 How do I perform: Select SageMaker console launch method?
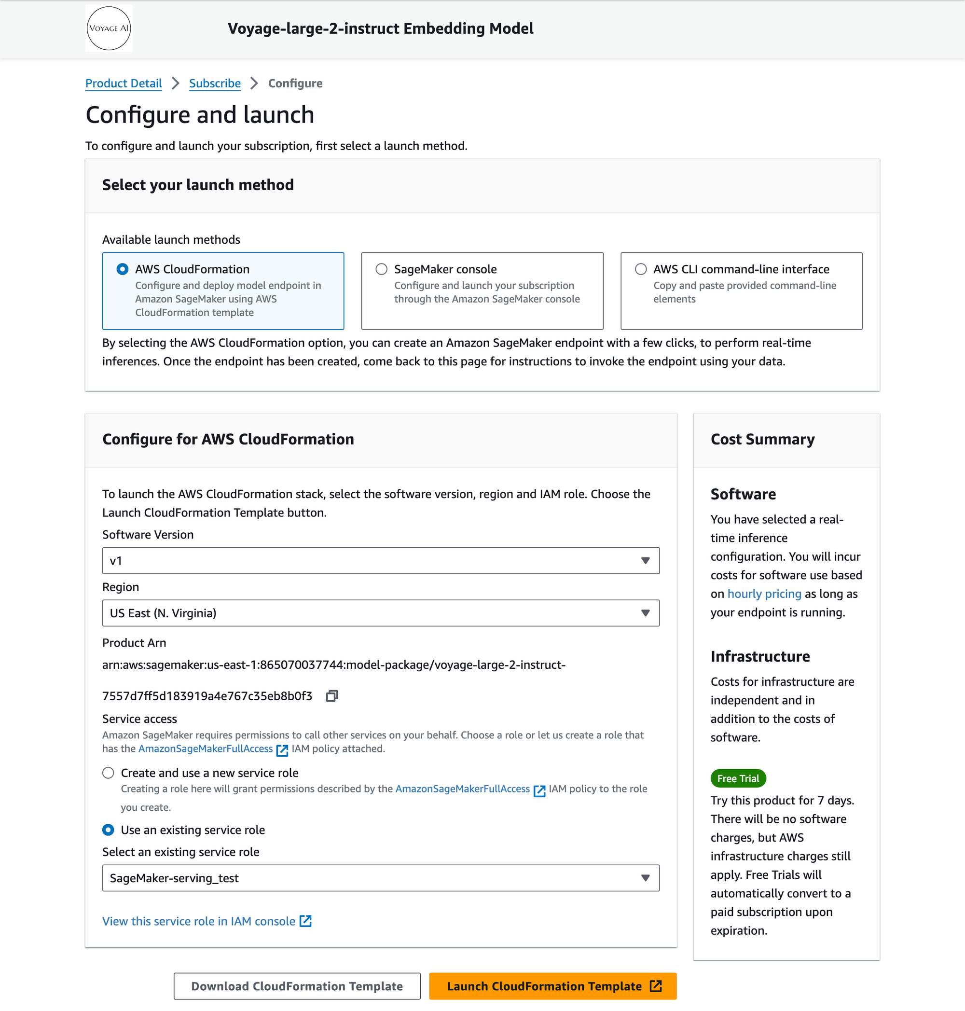click(x=381, y=269)
